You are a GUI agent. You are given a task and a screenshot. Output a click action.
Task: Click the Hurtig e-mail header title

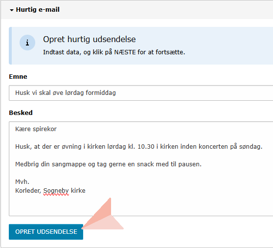pos(38,10)
